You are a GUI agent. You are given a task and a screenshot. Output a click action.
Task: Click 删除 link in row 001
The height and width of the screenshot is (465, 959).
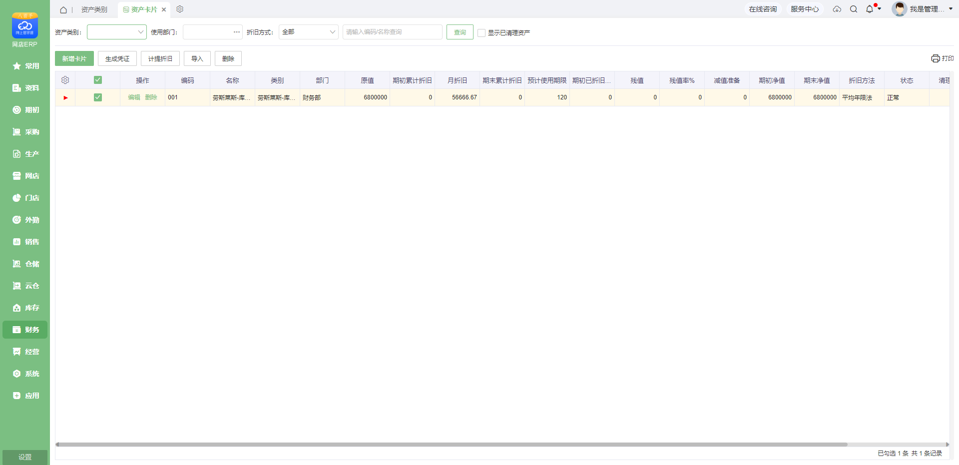click(x=151, y=97)
